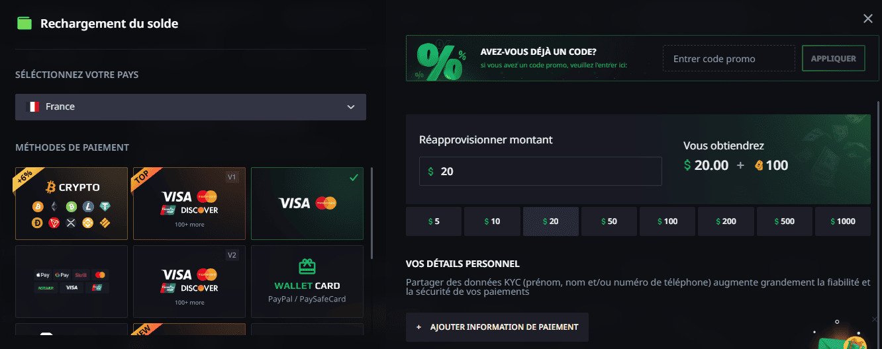Click the Appliquer promo code button
This screenshot has width=882, height=349.
coord(833,58)
